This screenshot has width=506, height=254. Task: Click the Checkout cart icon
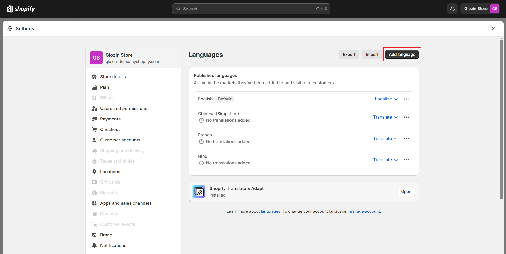coord(94,130)
